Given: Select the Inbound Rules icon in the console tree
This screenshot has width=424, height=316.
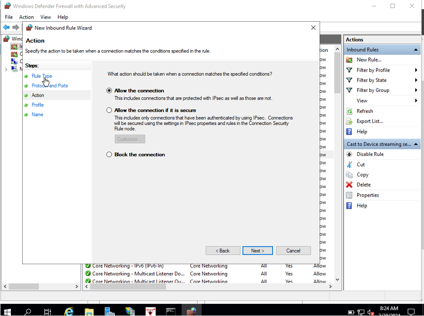Looking at the screenshot, I should [x=14, y=47].
